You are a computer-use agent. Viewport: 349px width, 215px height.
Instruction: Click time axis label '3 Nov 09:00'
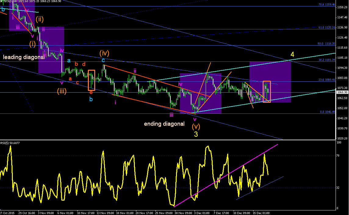click(46, 213)
